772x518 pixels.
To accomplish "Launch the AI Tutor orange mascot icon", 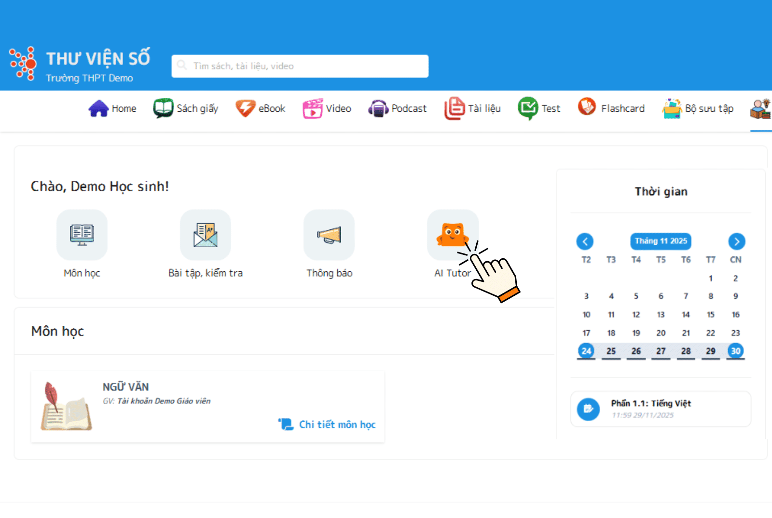I will click(x=452, y=235).
